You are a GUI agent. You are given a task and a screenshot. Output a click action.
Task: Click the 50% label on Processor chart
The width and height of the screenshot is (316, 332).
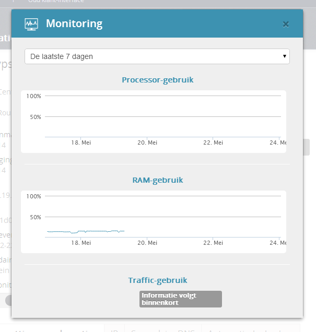[35, 117]
